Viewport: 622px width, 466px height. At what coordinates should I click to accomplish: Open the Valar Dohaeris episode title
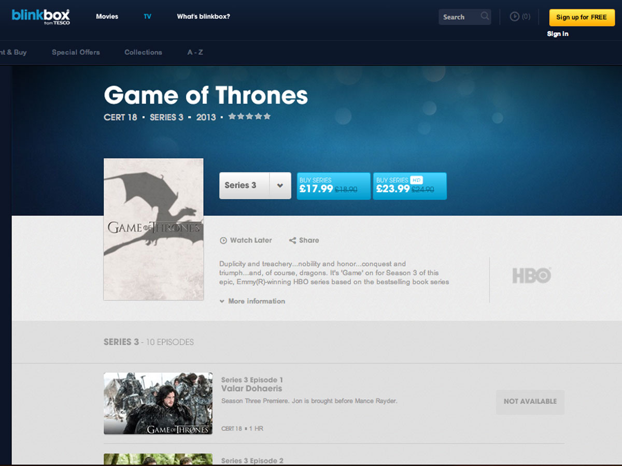click(252, 388)
